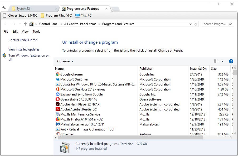The height and width of the screenshot is (156, 238).
Task: Click the Adobe Acrobat Reader DC icon
Action: (x=57, y=109)
